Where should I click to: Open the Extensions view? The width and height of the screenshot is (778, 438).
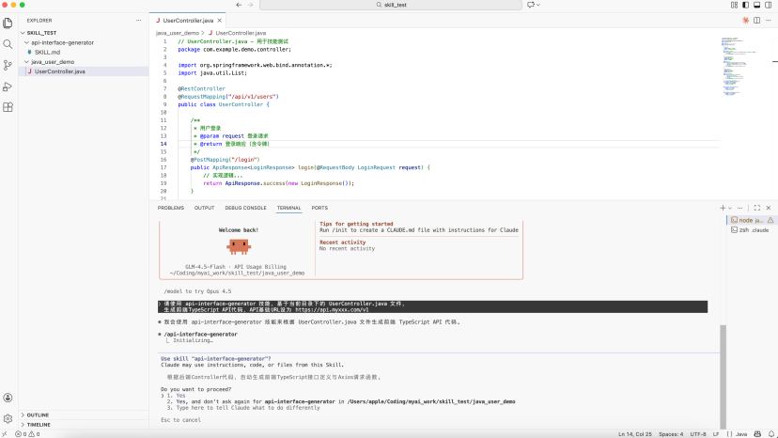[8, 107]
